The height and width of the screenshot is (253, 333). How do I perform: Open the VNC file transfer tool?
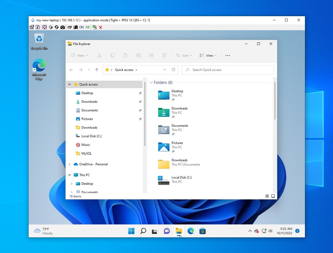(95, 27)
